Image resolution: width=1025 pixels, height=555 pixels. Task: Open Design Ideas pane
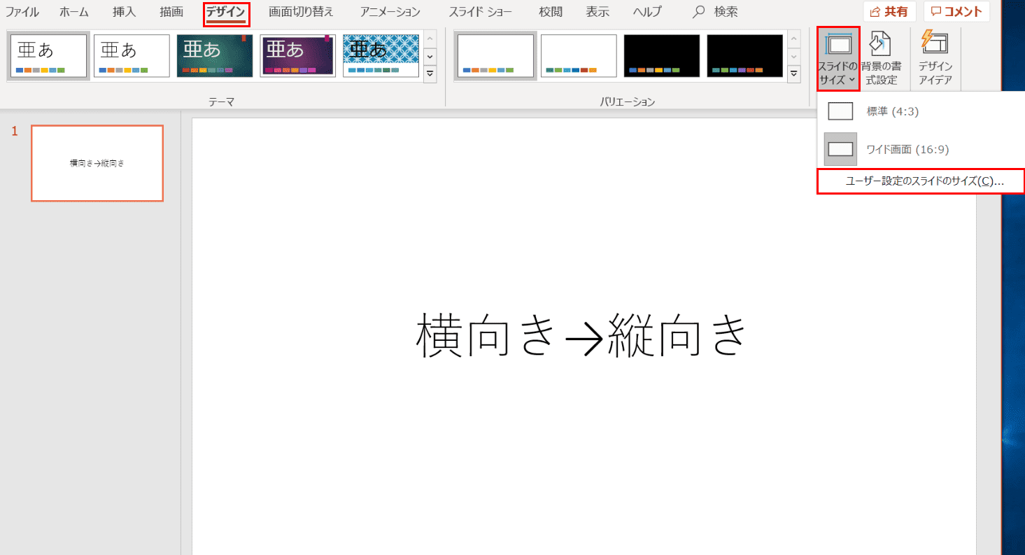tap(935, 59)
